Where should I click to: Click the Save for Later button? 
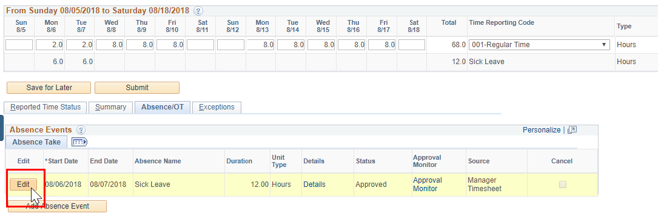49,88
